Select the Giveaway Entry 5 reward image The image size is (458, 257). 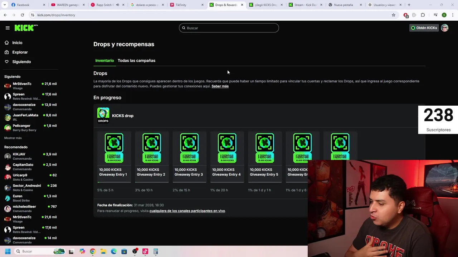point(264,148)
